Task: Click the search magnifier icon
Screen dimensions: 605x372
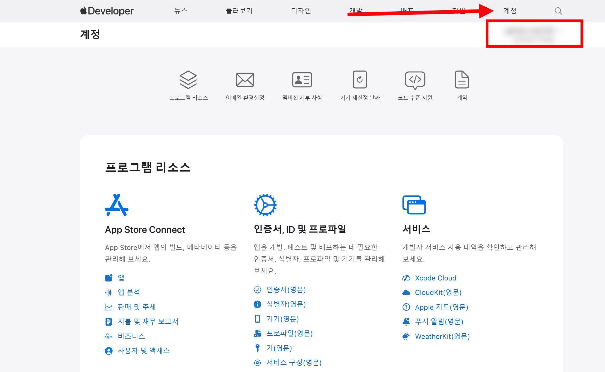Action: tap(558, 11)
